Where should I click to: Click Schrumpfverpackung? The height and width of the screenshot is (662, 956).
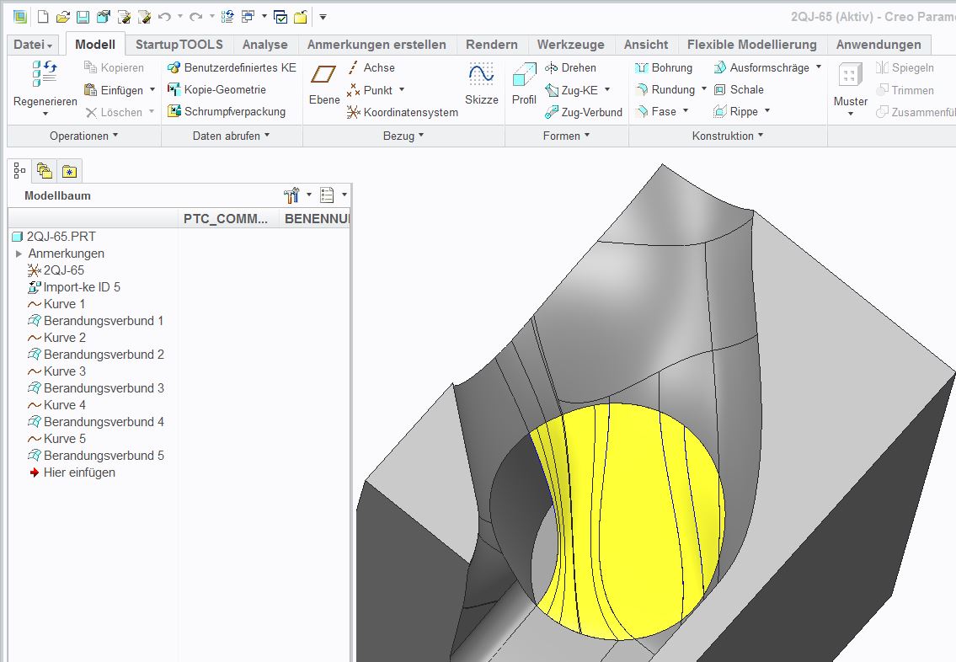[227, 111]
